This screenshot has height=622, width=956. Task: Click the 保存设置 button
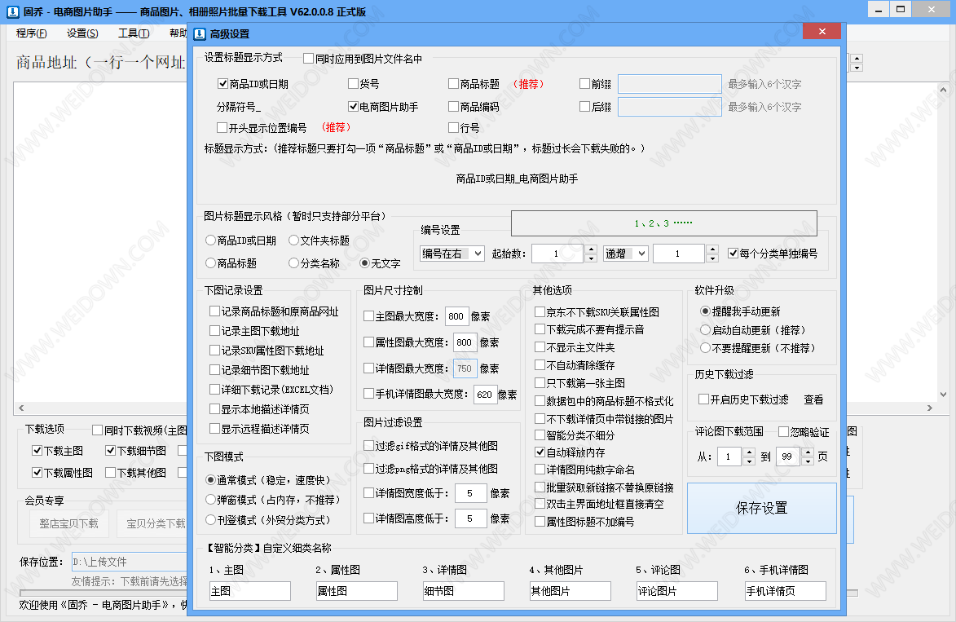coord(761,508)
